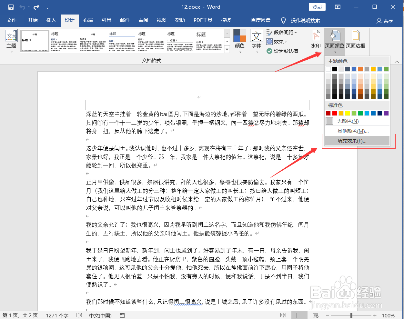The width and height of the screenshot is (404, 319).
Task: Switch to Web Layout view icon
Action: point(316,315)
